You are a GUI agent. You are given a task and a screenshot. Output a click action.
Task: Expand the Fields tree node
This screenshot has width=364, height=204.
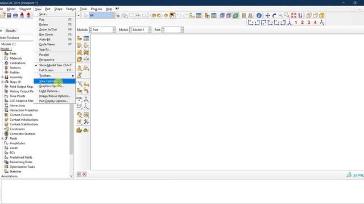2,138
